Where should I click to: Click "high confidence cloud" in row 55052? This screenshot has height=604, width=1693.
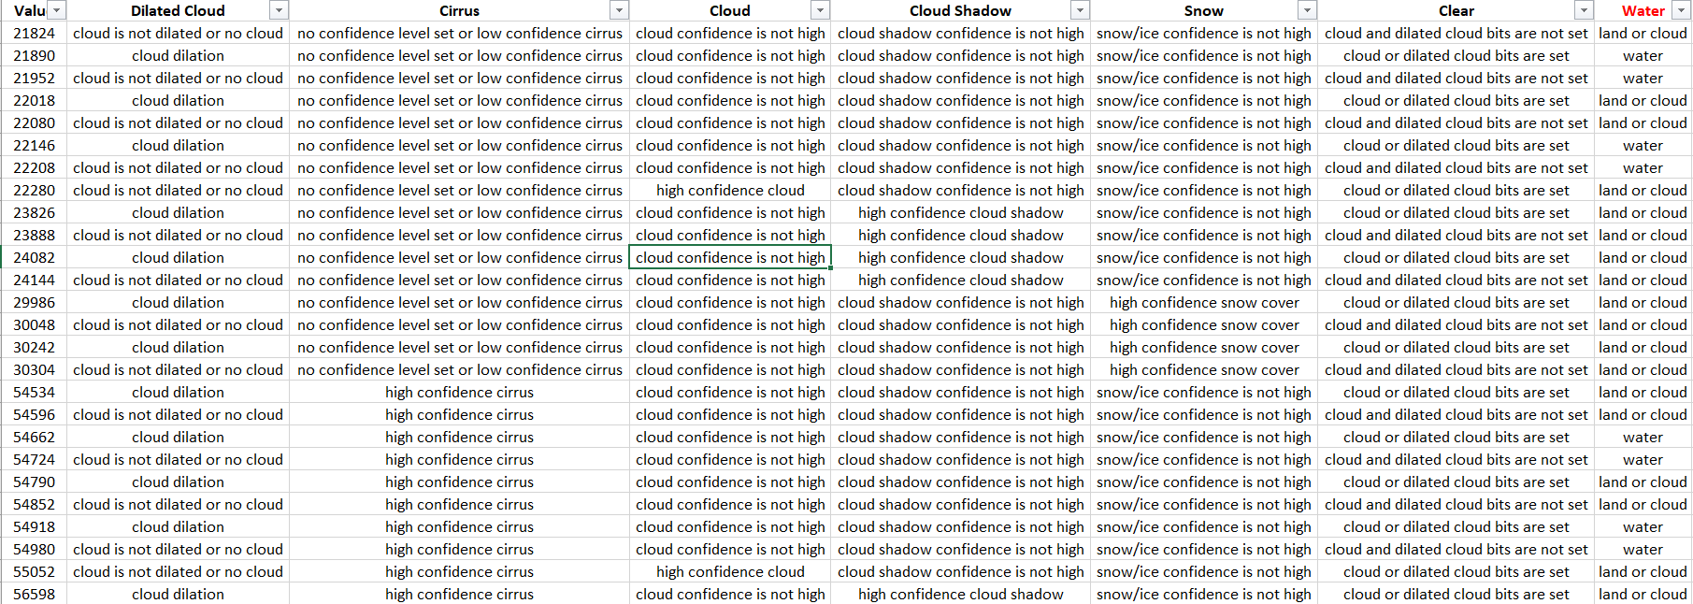[x=730, y=572]
